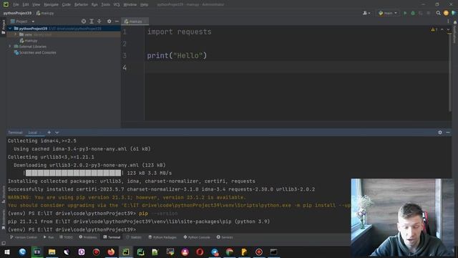Toggle the Terminal tool window button

(x=112, y=237)
